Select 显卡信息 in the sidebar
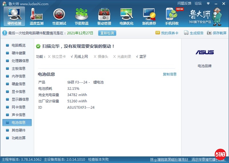The height and width of the screenshot is (163, 229). point(18,92)
